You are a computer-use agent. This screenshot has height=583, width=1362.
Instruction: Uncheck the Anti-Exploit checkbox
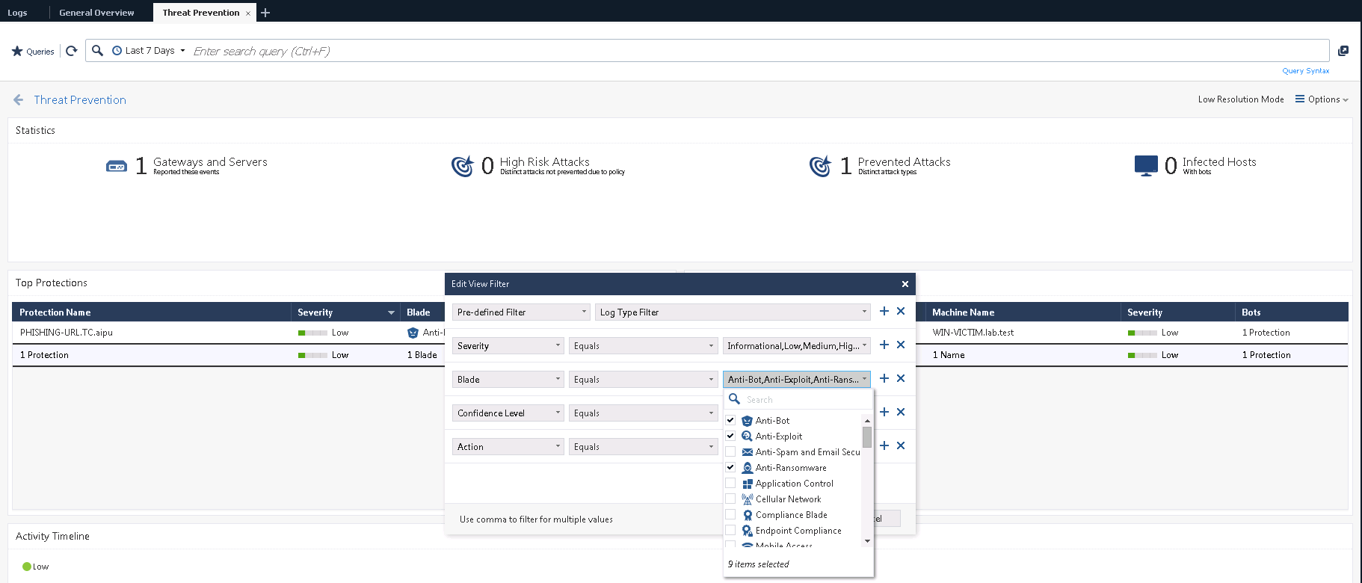pos(730,436)
